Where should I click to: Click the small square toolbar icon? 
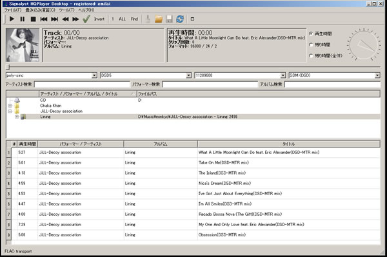(192, 19)
